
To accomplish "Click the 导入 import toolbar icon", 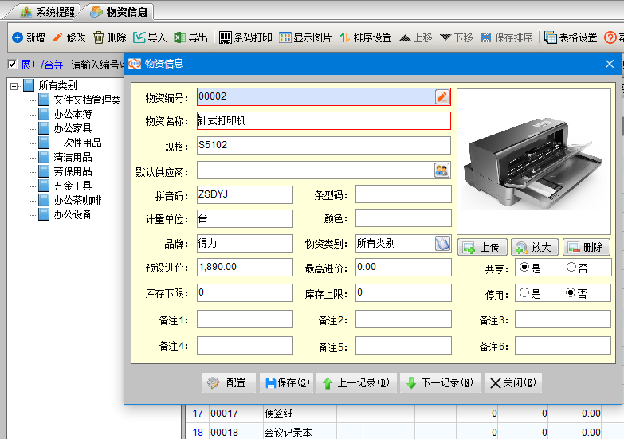I will point(139,37).
